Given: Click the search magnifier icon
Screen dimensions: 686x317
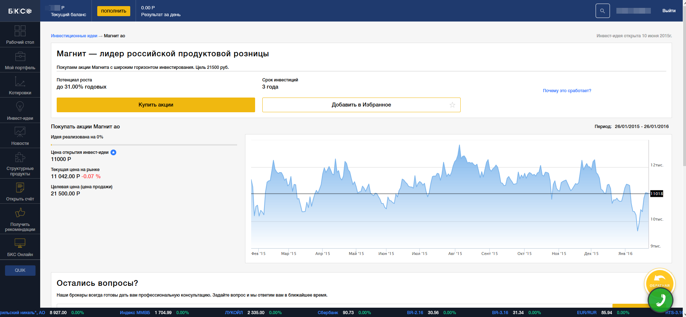Looking at the screenshot, I should click(602, 11).
